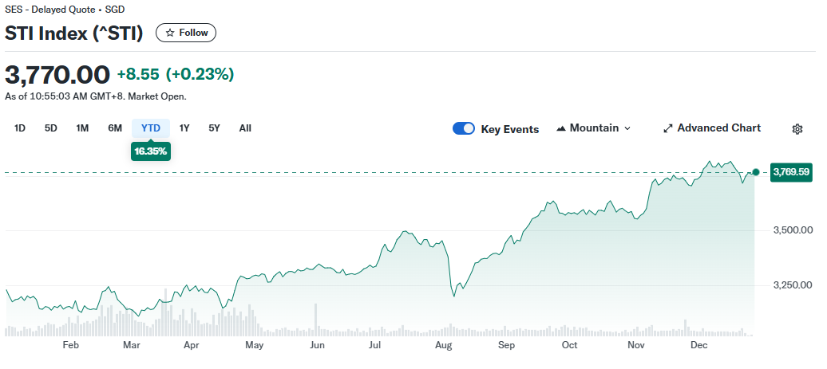This screenshot has width=827, height=369.
Task: Click the green current price dot on chart
Action: coord(756,172)
